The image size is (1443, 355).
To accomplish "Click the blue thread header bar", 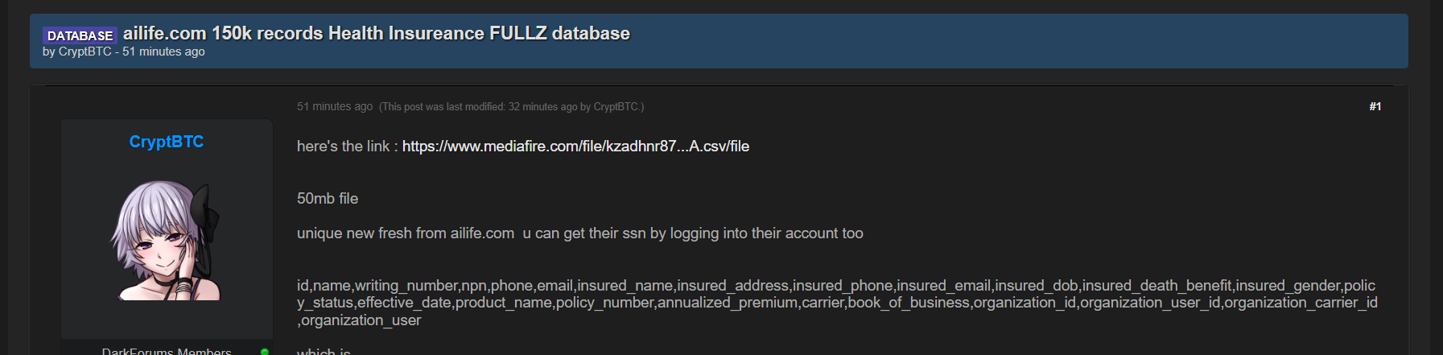I will [966, 40].
